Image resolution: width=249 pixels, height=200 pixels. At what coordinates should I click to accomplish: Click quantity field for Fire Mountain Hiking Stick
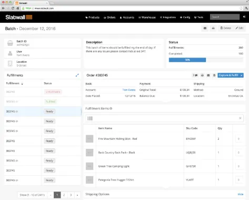click(x=238, y=139)
